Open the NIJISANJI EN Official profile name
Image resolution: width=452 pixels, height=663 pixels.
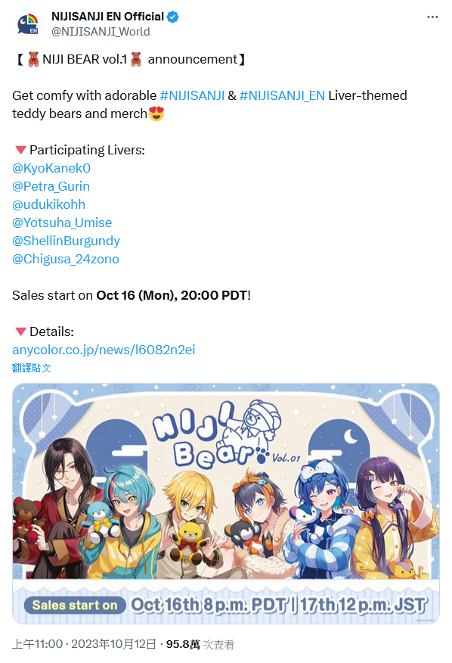(x=107, y=17)
